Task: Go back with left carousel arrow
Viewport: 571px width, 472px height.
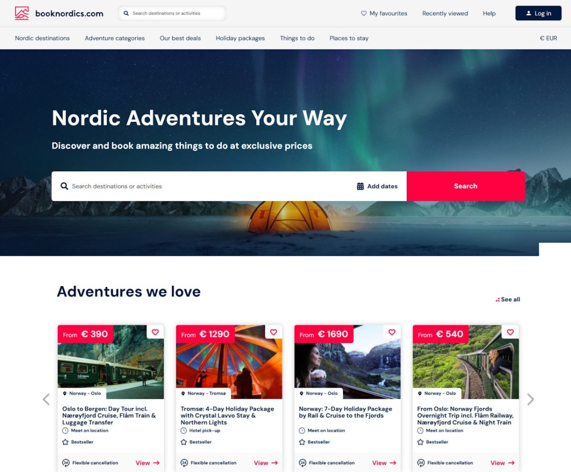Action: pos(46,399)
